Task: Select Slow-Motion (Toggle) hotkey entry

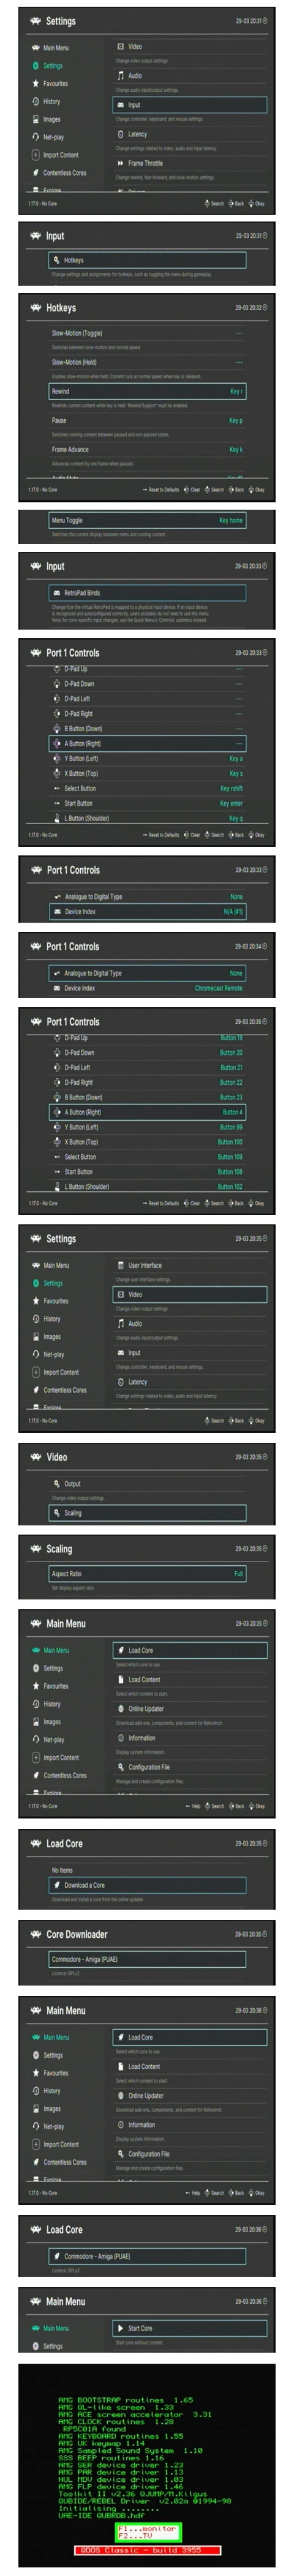Action: click(147, 333)
